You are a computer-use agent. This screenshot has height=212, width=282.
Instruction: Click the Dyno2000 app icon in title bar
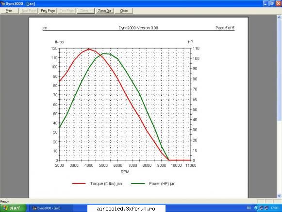tap(3, 3)
